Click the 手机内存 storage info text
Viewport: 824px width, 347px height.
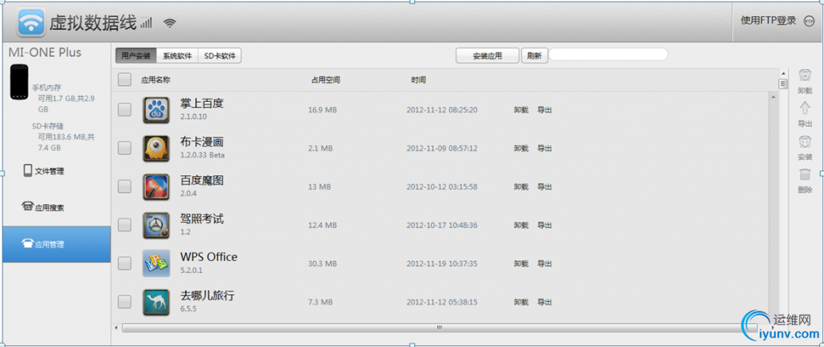64,99
